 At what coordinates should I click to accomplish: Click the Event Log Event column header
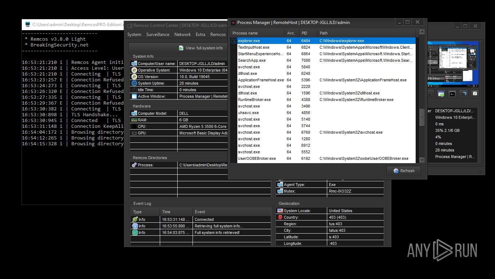pos(232,212)
